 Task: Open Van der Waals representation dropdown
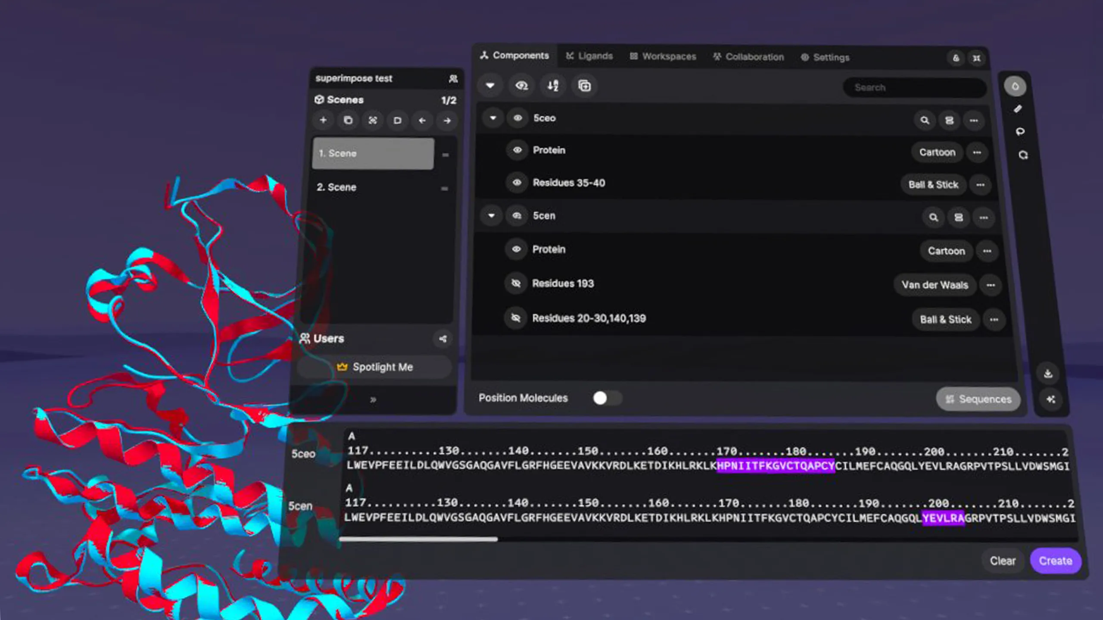[x=935, y=285]
